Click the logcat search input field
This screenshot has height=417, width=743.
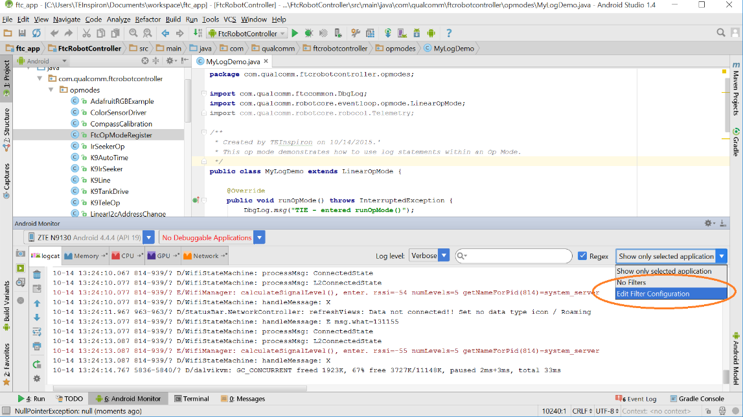(514, 256)
